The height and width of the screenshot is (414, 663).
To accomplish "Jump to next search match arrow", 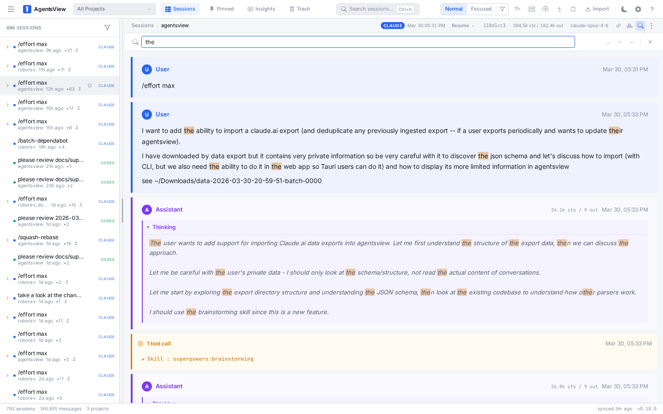I will tap(631, 42).
